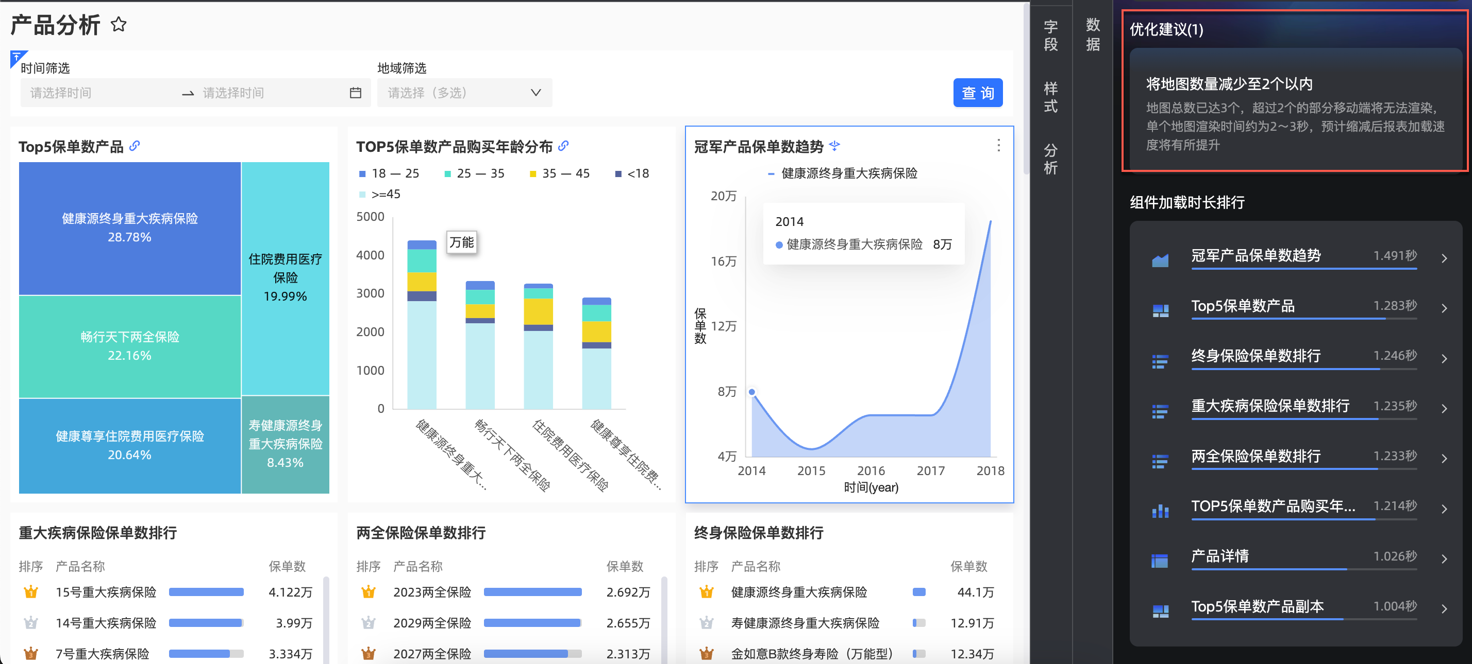Click the link icon beside TOP5保单数产品购买年龄分布

point(563,146)
